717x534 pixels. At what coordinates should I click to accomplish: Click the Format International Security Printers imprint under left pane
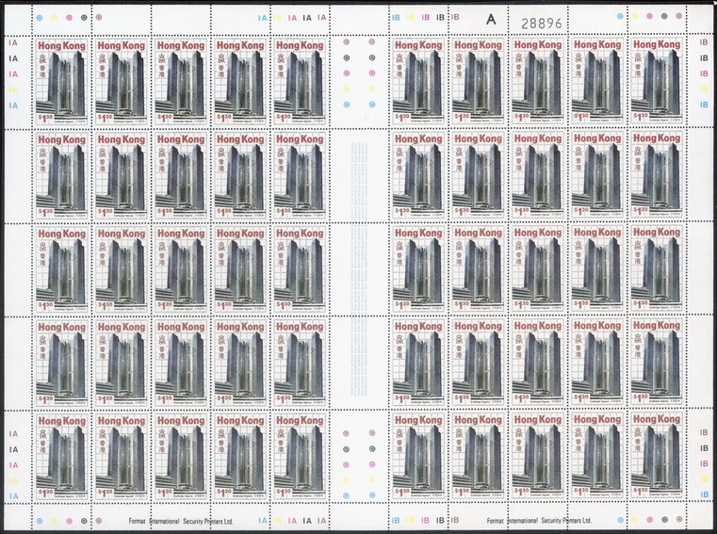tap(181, 521)
